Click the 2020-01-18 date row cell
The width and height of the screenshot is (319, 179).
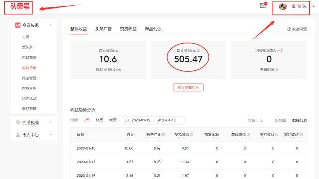coord(86,148)
